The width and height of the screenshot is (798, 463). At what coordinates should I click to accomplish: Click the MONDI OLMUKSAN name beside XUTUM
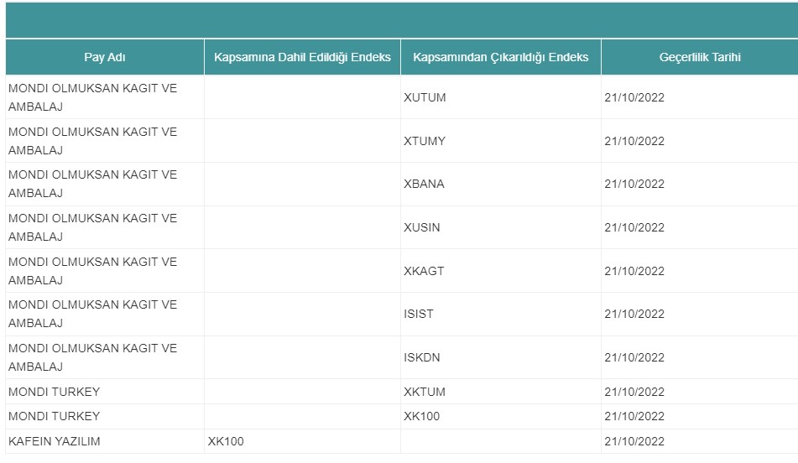coord(92,97)
